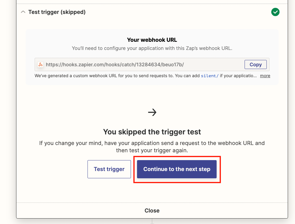Click the then test your trigger again line
This screenshot has width=295, height=224.
point(152,150)
